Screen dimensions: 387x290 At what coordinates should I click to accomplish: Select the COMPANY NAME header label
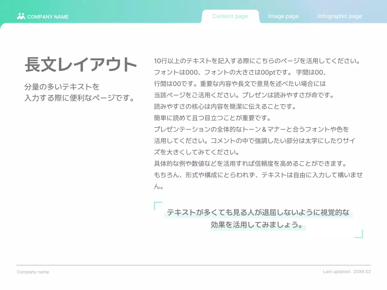[48, 17]
